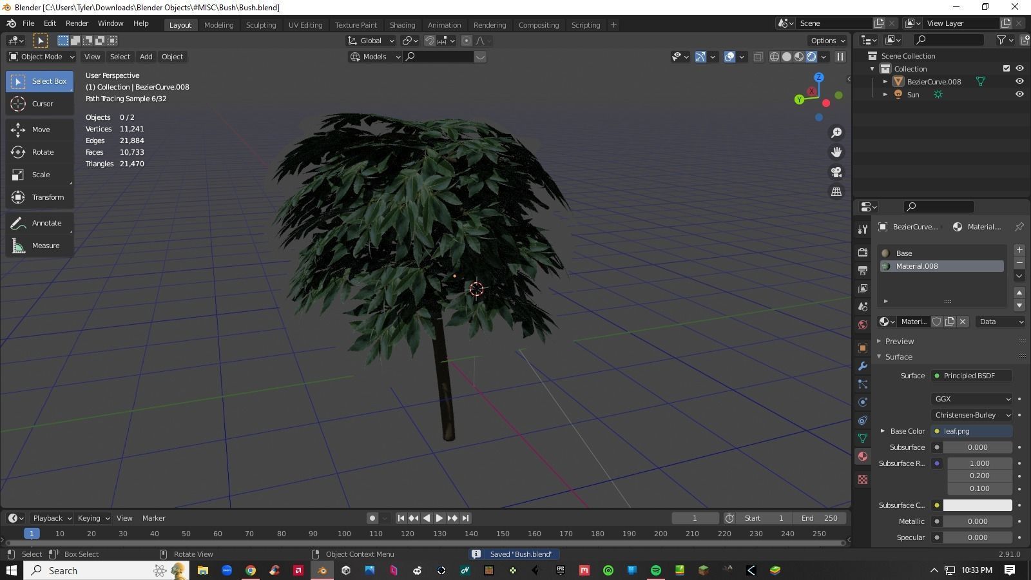Open Object Mode dropdown
This screenshot has height=580, width=1031.
click(41, 57)
